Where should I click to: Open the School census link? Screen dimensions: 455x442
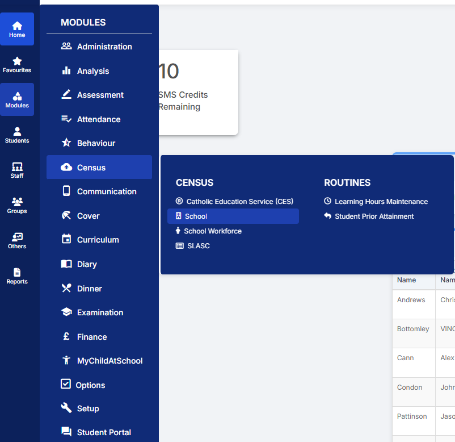(196, 216)
